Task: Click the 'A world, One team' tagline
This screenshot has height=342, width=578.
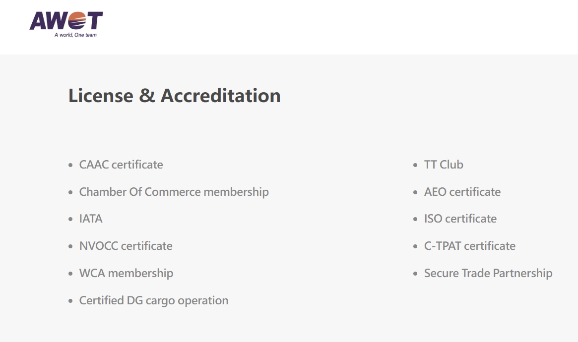Action: point(75,35)
